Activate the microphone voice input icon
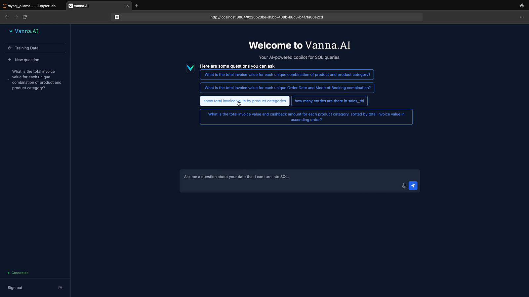This screenshot has width=529, height=297. (x=404, y=186)
